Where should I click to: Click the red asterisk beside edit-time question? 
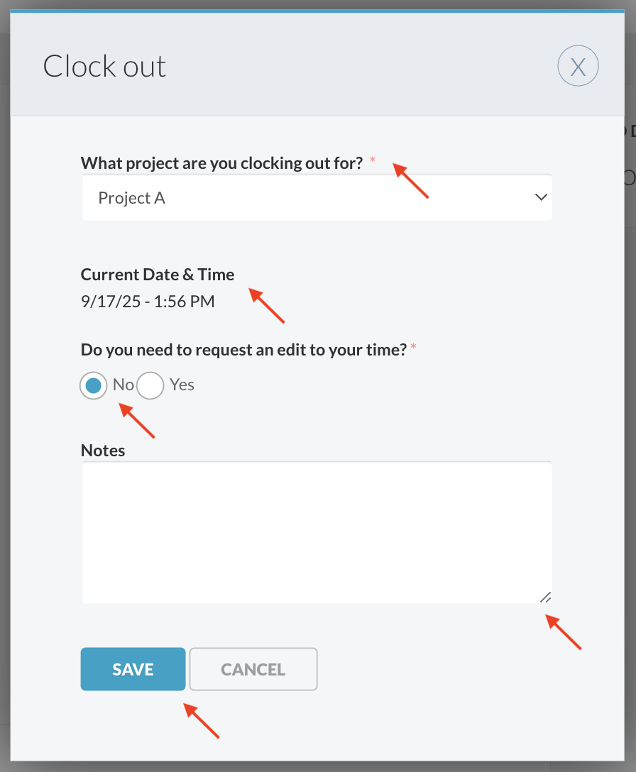click(414, 347)
